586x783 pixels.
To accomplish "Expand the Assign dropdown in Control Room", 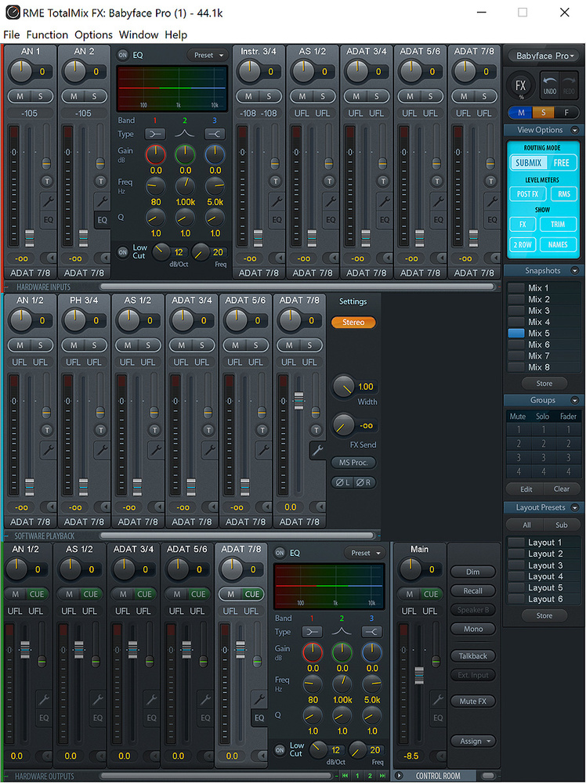I will point(472,741).
